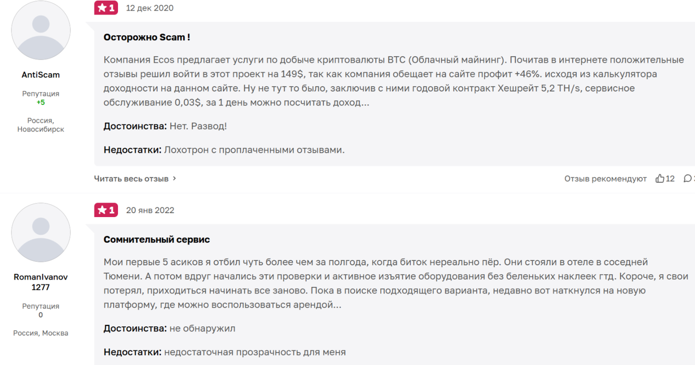Click the date "12 дек 2020"

coord(150,8)
